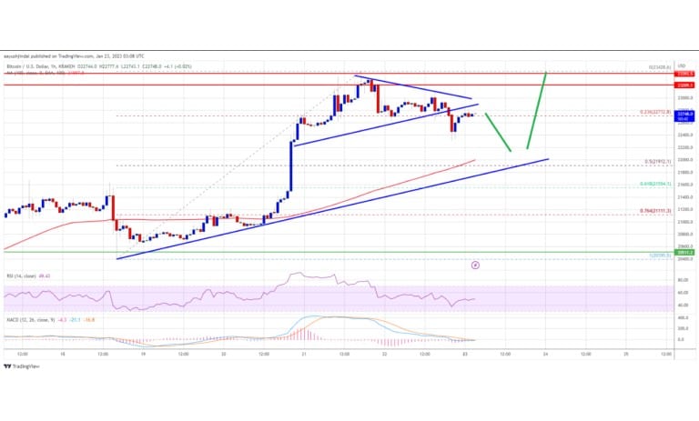699x421 pixels.
Task: Click the 0.618 Fibonacci level label
Action: click(x=655, y=184)
